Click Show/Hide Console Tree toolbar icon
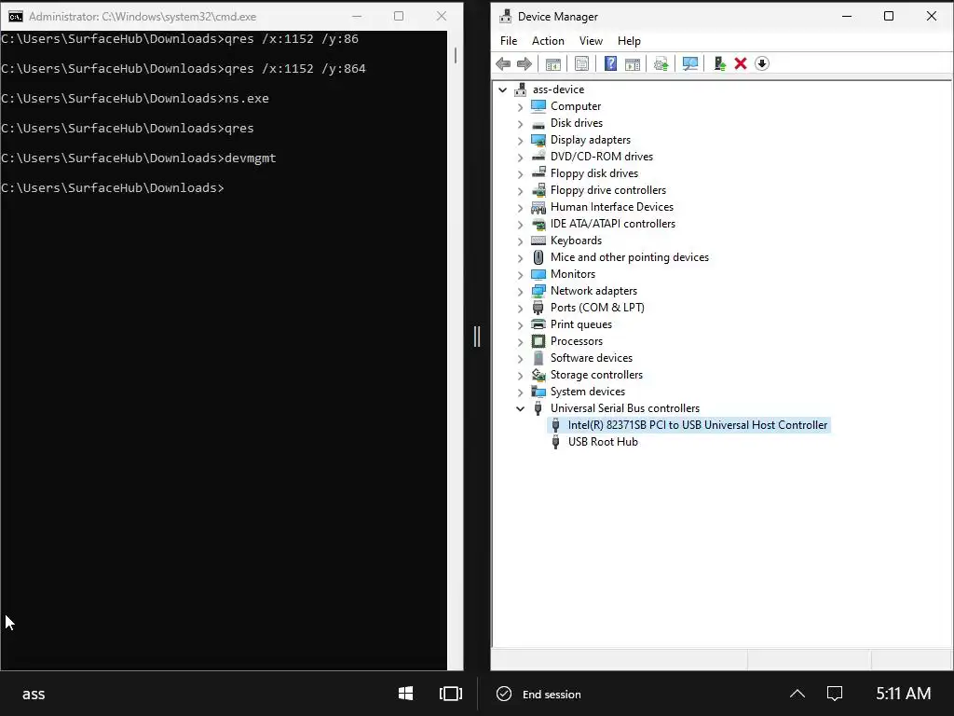 (553, 63)
